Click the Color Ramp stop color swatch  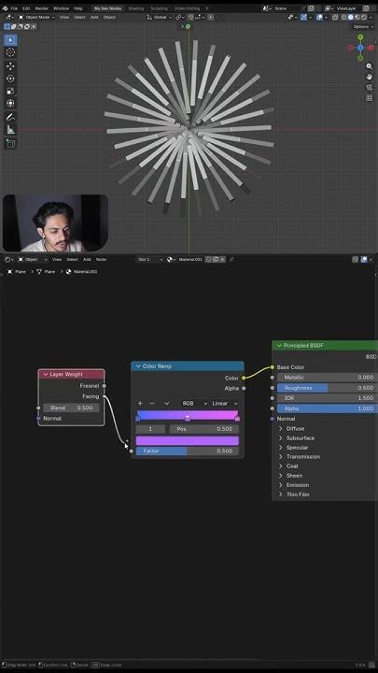click(188, 441)
